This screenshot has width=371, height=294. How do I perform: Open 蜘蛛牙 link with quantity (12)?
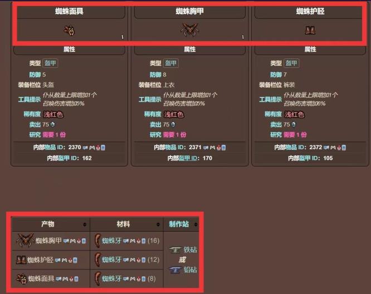(x=111, y=259)
